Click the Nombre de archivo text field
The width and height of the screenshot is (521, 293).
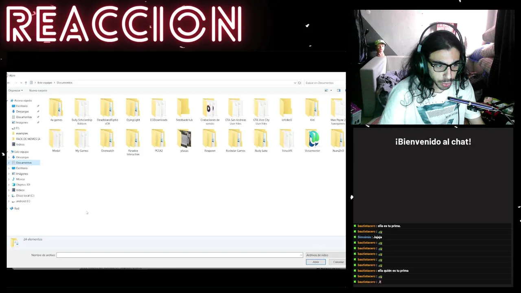[180, 255]
